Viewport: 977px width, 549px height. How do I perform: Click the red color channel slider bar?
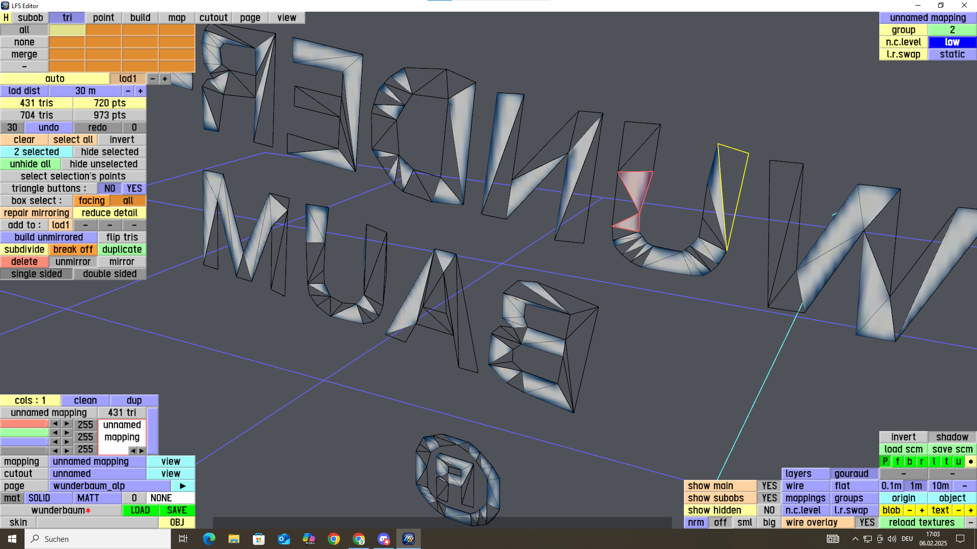click(24, 424)
